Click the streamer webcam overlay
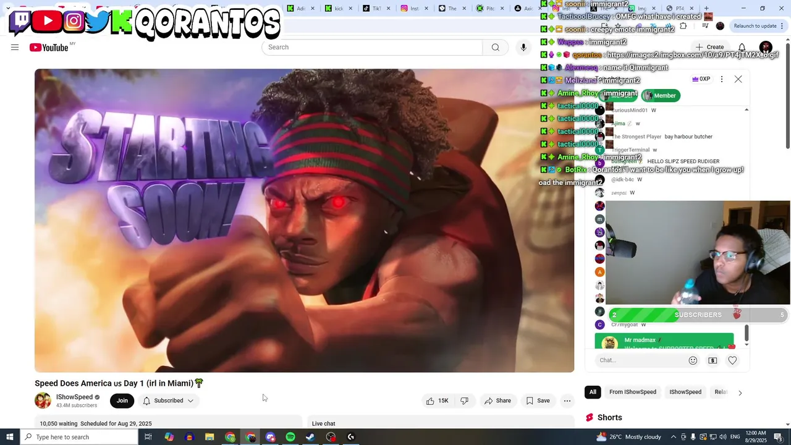This screenshot has height=445, width=791. [698, 253]
